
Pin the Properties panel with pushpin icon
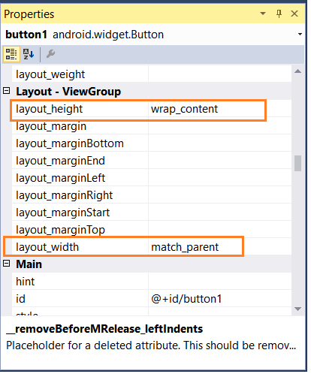(279, 14)
